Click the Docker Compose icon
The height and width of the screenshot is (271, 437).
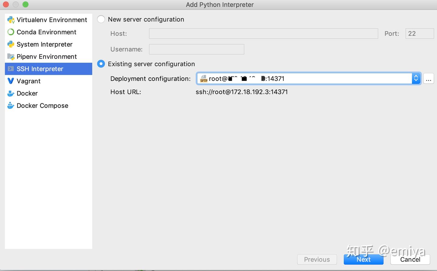(11, 105)
